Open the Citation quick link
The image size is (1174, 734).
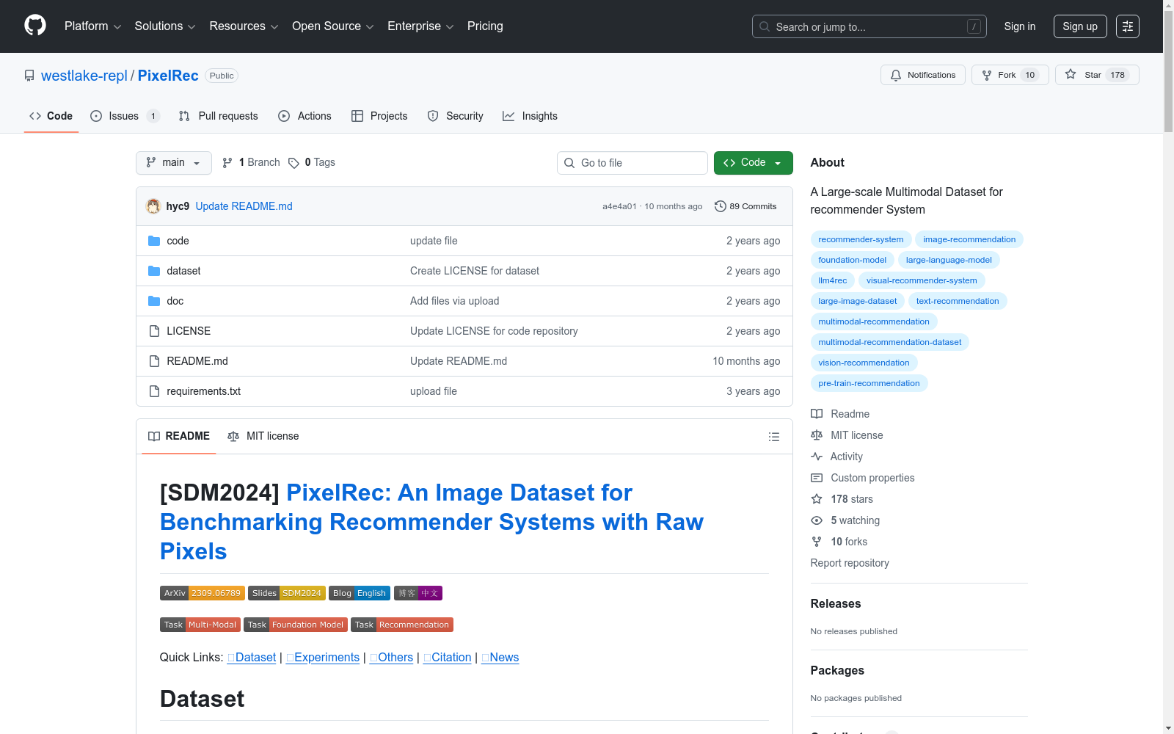click(x=448, y=658)
